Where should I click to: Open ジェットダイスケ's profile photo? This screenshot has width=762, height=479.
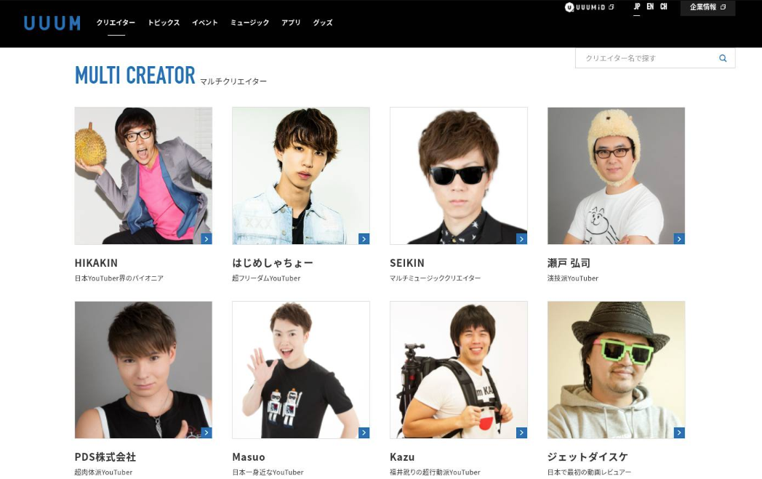616,370
